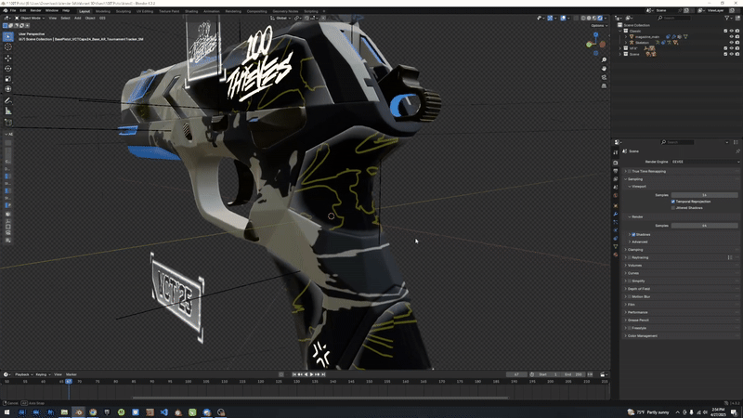743x418 pixels.
Task: Enable the Freestyle checkbox
Action: (x=630, y=328)
